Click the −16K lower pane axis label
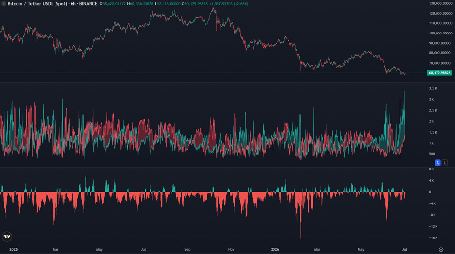Viewport: 455px width, 254px height. 433,238
